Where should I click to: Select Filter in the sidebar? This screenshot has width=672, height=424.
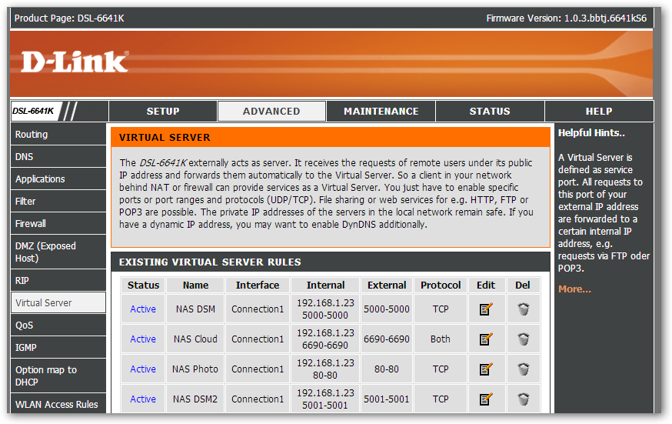58,201
